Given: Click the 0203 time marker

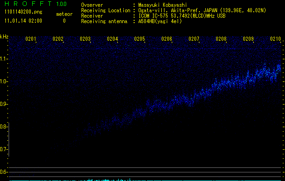Looking at the screenshot, I should click(85, 39).
